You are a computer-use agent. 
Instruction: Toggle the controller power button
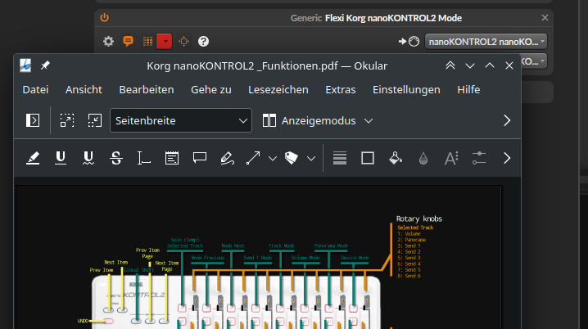pyautogui.click(x=104, y=18)
